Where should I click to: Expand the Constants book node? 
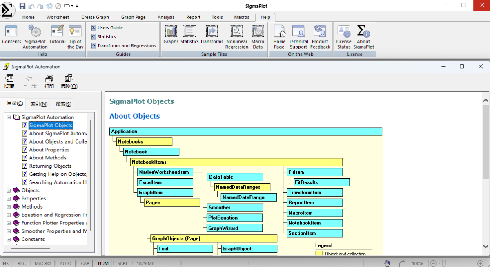tap(9, 240)
